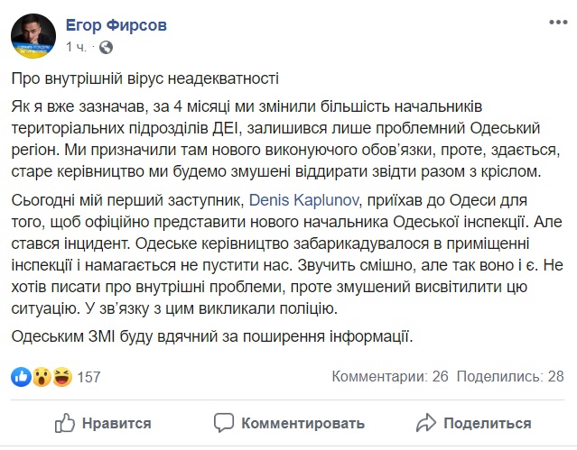Click the Haha laughing reaction emoji
Screen dimensions: 577x450
(60, 377)
